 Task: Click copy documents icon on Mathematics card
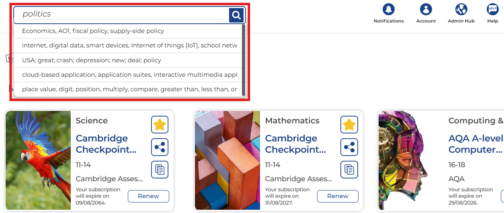tap(349, 170)
